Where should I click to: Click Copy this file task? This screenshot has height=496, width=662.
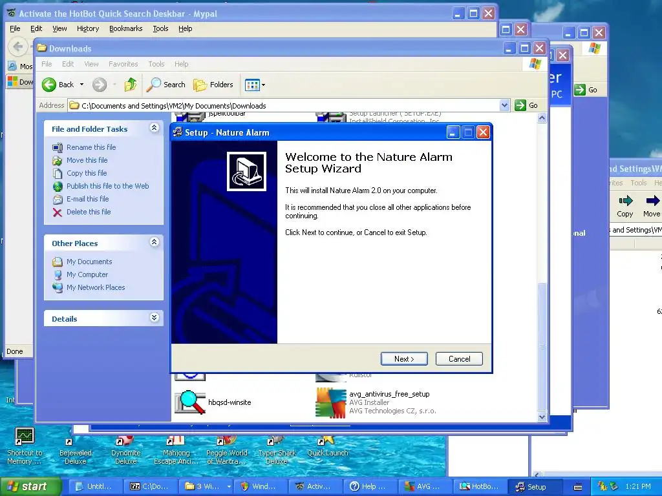coord(87,173)
